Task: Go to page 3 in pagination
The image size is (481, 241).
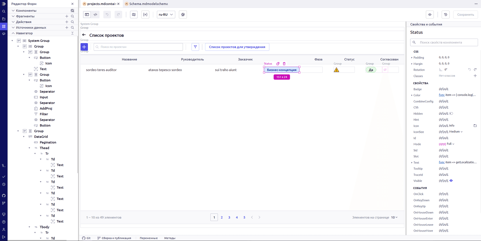Action: (x=229, y=217)
